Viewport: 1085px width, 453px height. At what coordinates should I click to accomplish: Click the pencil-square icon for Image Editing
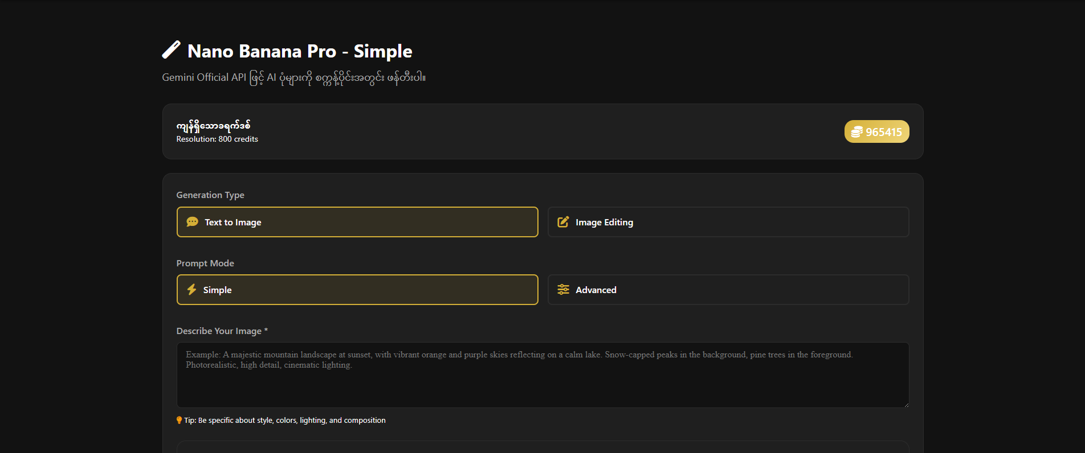[563, 222]
